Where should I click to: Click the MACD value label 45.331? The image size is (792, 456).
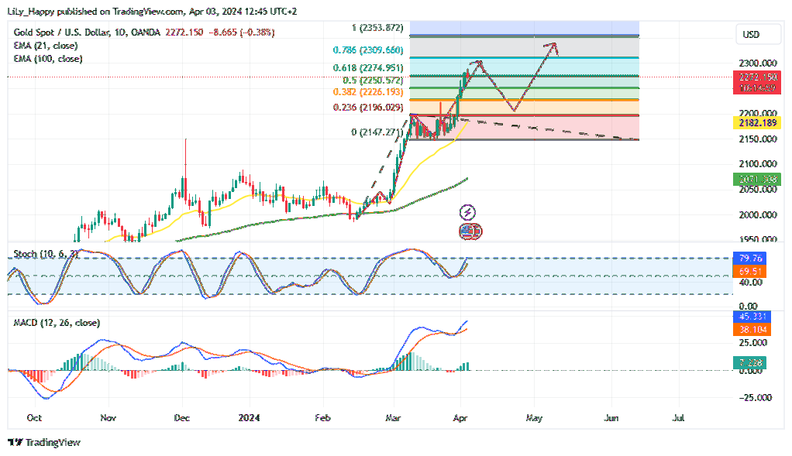(x=752, y=317)
